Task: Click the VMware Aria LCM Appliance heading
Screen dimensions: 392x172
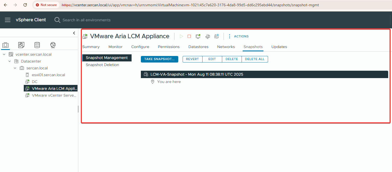Action: [x=130, y=36]
